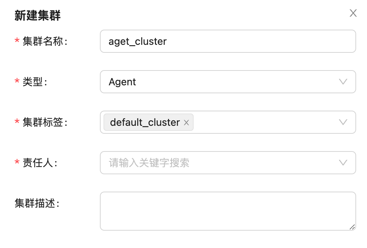The image size is (367, 248).
Task: Focus the 集群名称 field containing aget_cluster
Action: click(x=228, y=41)
